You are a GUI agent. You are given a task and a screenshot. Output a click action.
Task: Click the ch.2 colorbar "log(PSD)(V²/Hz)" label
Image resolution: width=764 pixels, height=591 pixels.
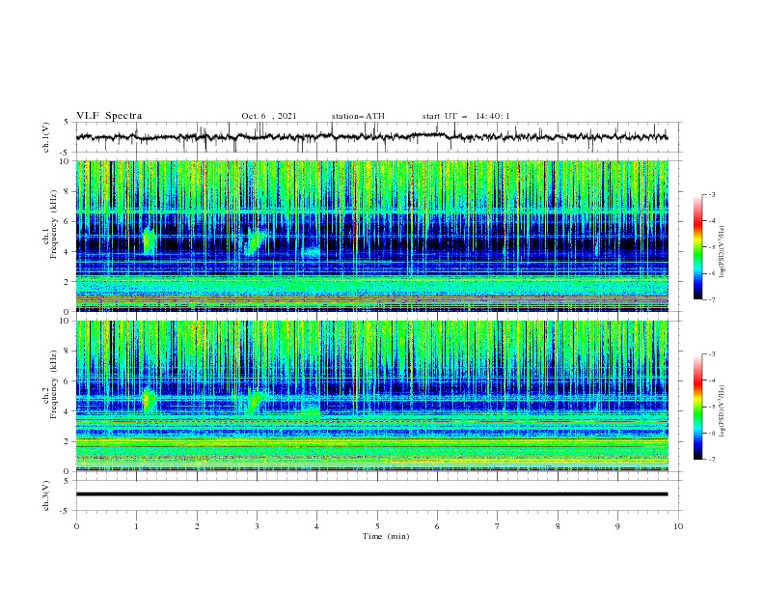click(x=722, y=410)
